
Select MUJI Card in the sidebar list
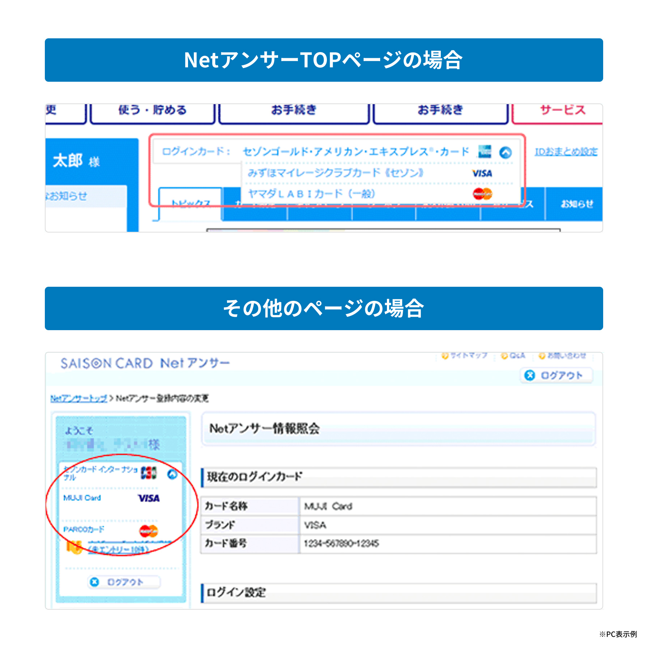[82, 498]
